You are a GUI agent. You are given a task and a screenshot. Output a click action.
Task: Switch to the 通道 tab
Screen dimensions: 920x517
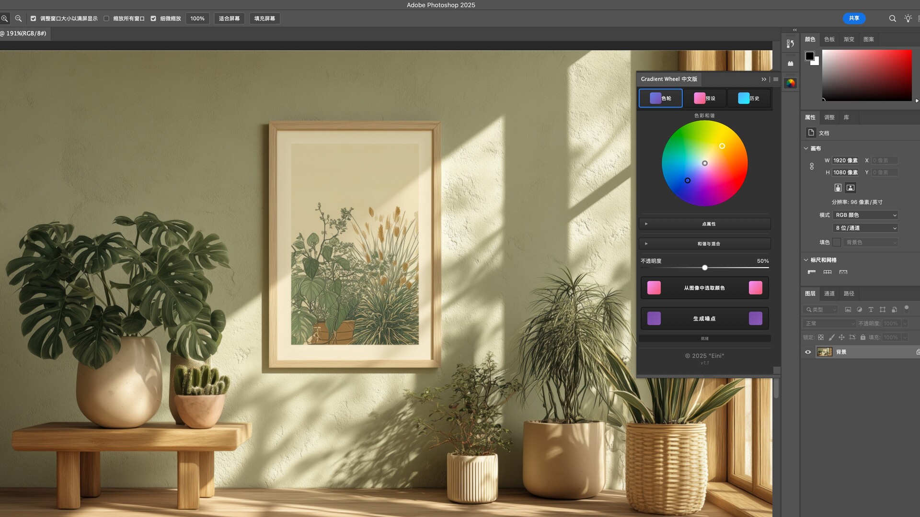click(829, 293)
